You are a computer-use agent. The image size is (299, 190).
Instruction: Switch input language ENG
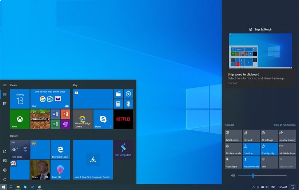click(273, 187)
